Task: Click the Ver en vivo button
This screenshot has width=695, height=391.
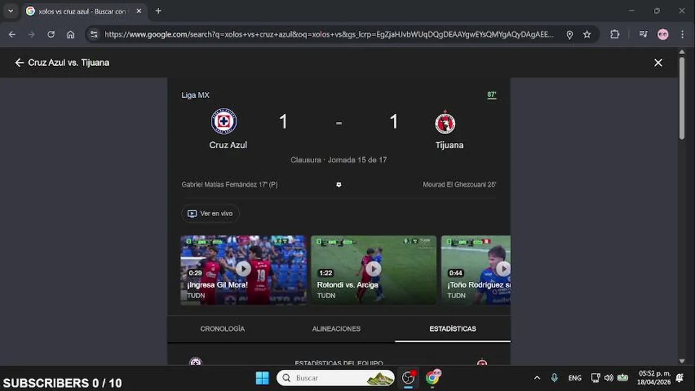Action: coord(210,213)
